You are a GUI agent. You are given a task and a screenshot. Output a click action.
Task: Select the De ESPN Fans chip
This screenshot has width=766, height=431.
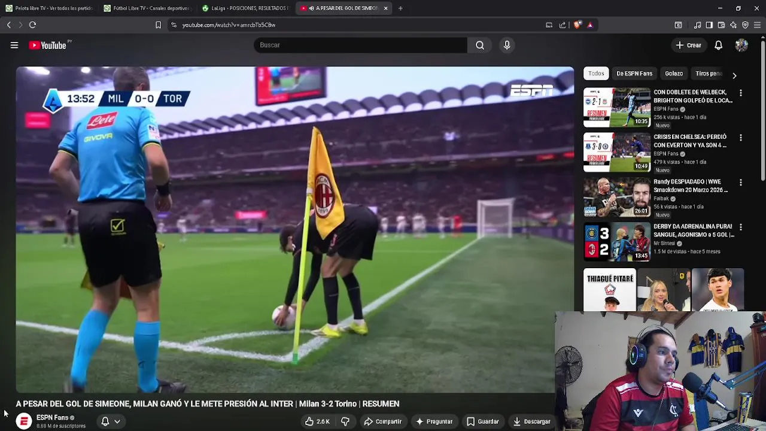634,74
